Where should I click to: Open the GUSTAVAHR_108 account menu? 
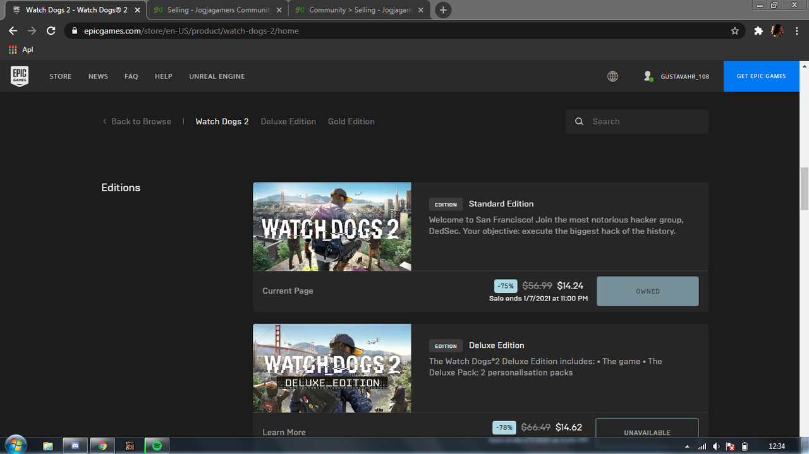click(x=676, y=76)
